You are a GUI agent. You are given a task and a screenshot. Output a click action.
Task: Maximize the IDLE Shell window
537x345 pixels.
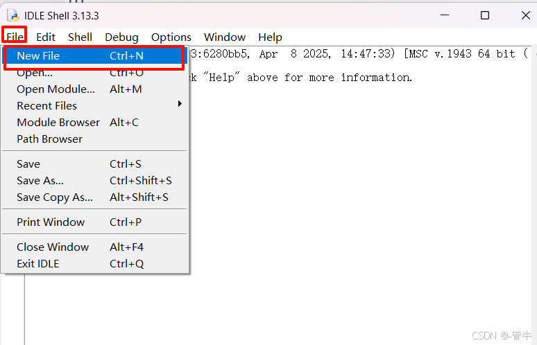[485, 15]
